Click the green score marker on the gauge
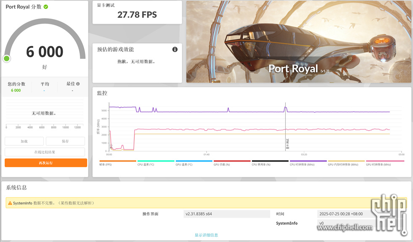 (7, 58)
